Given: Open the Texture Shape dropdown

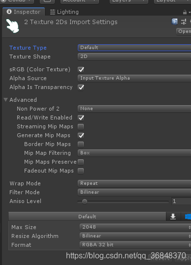Looking at the screenshot, I should pyautogui.click(x=134, y=57).
